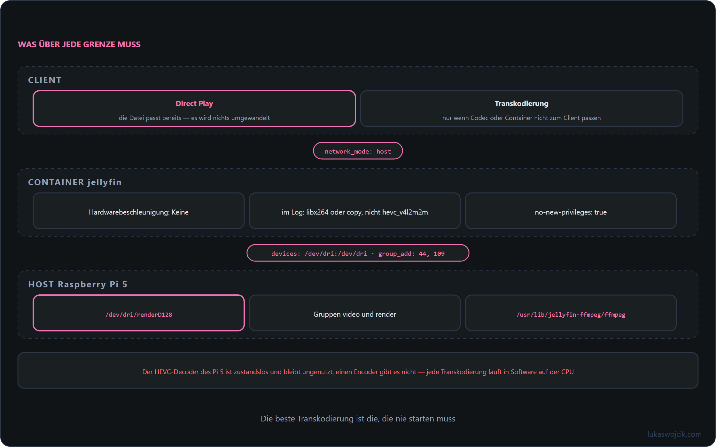
Task: Click the network_mode: host pill
Action: pyautogui.click(x=358, y=151)
